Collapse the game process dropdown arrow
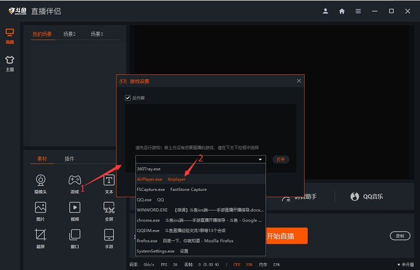Screen dimensions: 420x270 click(x=260, y=159)
